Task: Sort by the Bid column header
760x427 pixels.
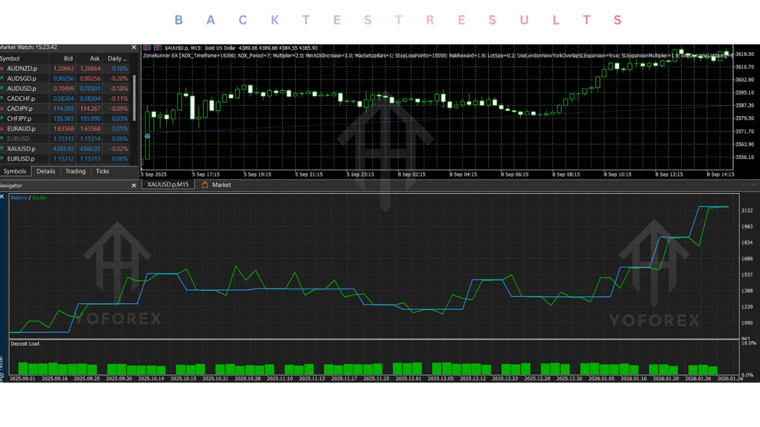Action: point(62,58)
